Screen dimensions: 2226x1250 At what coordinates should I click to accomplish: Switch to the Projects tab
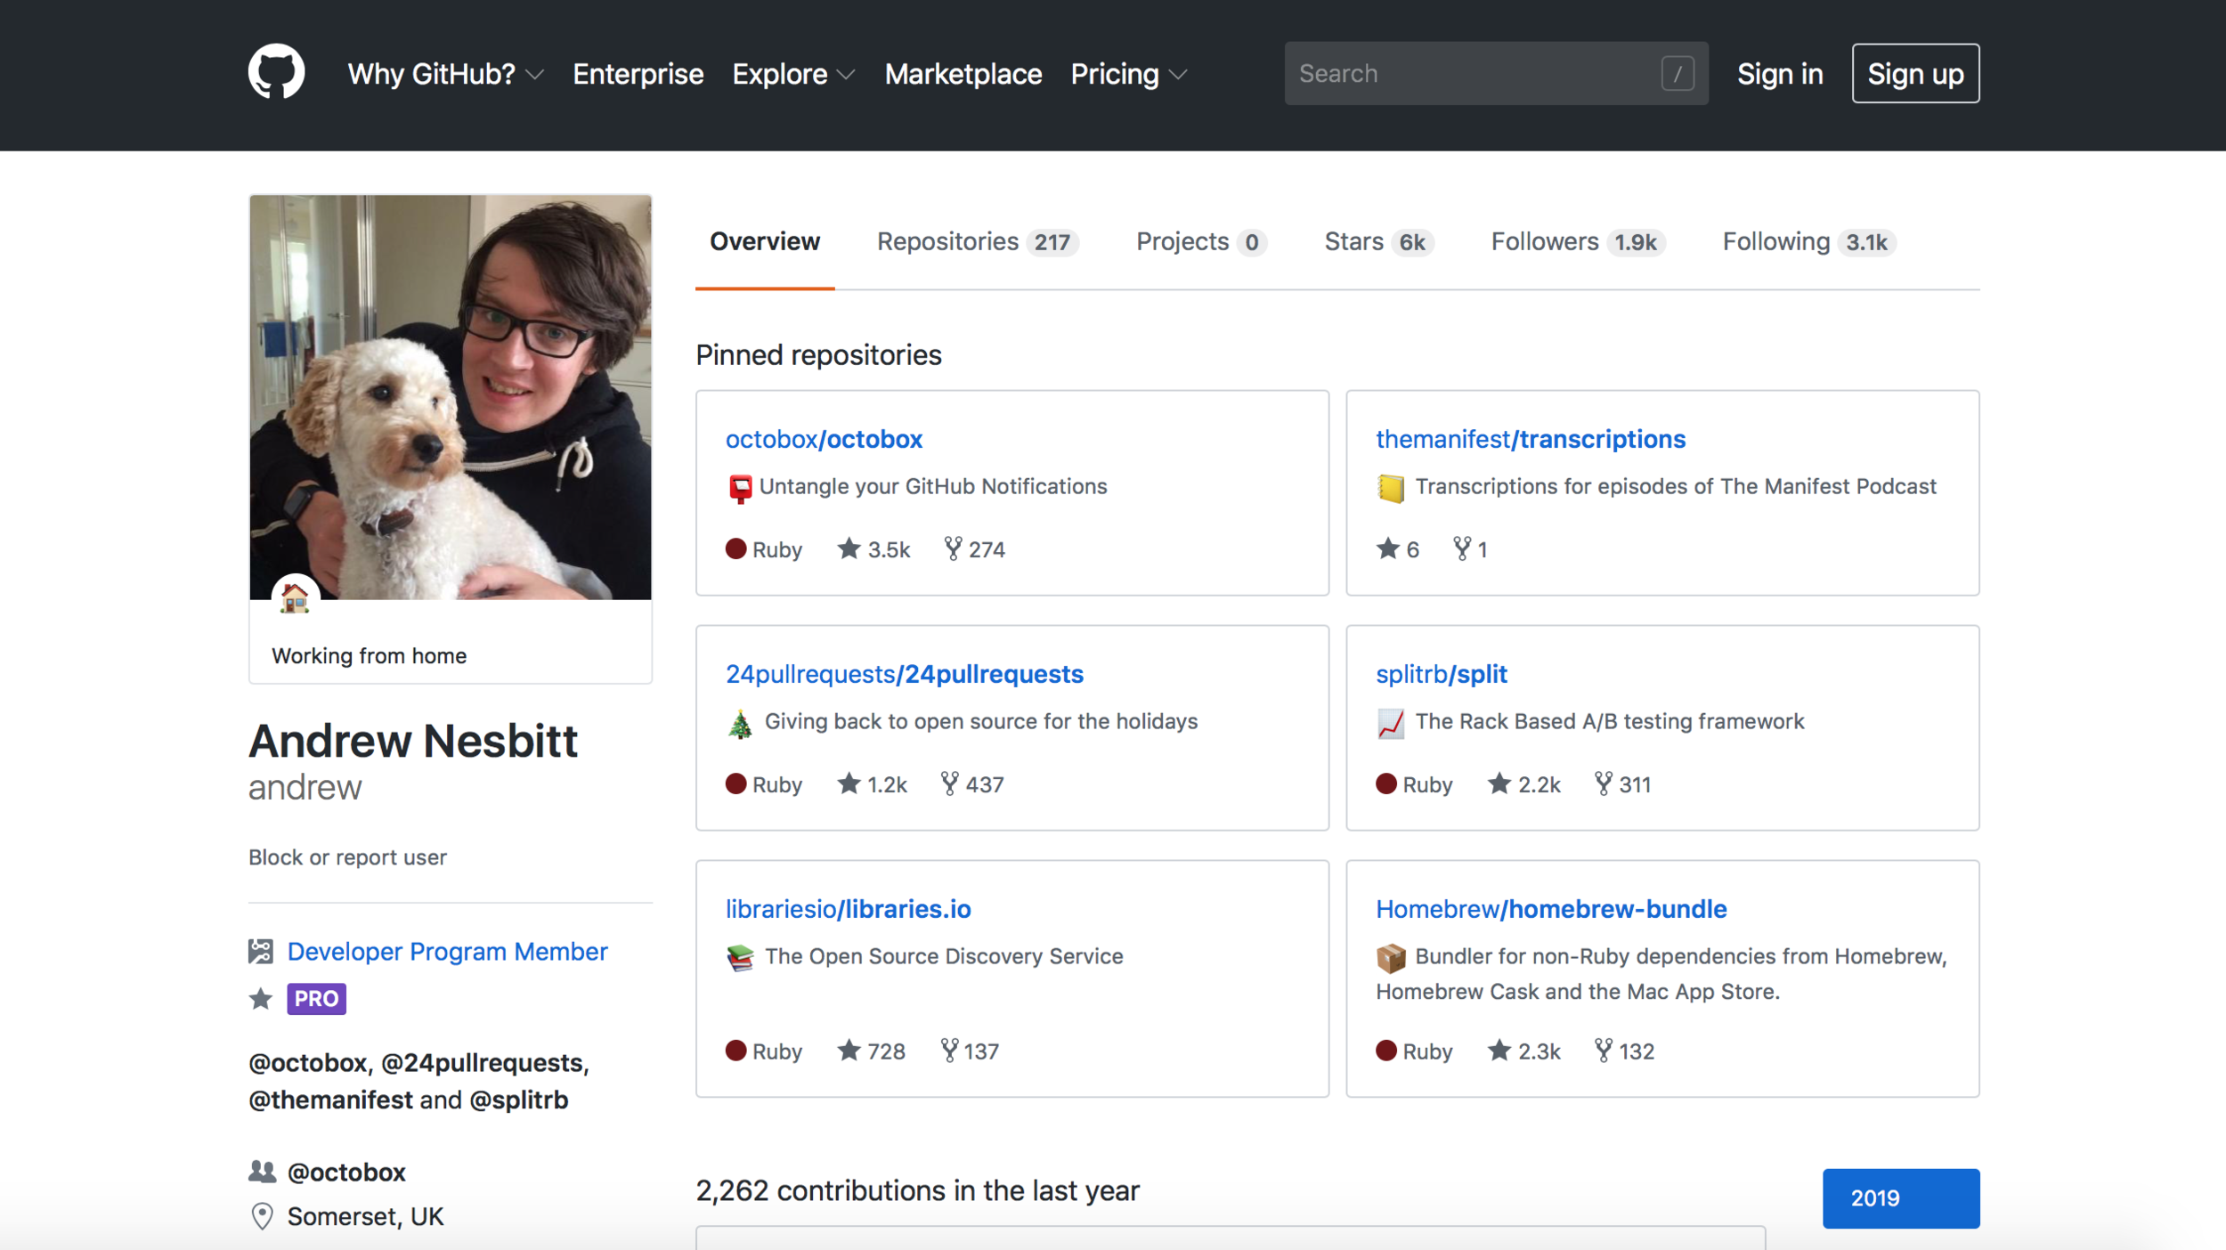tap(1201, 241)
